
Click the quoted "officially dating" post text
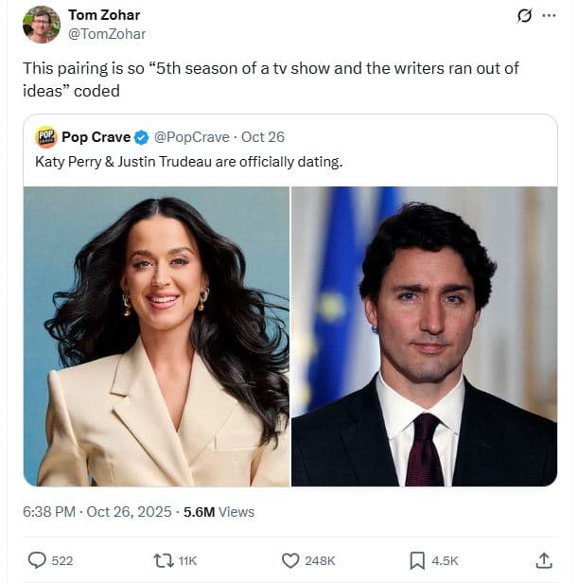(x=188, y=162)
